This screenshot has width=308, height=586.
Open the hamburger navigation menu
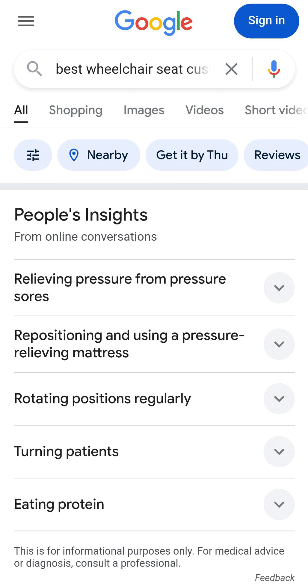26,21
